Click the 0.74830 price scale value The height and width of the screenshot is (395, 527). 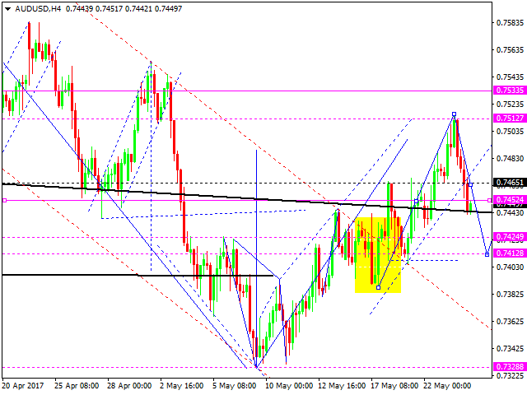pyautogui.click(x=510, y=158)
